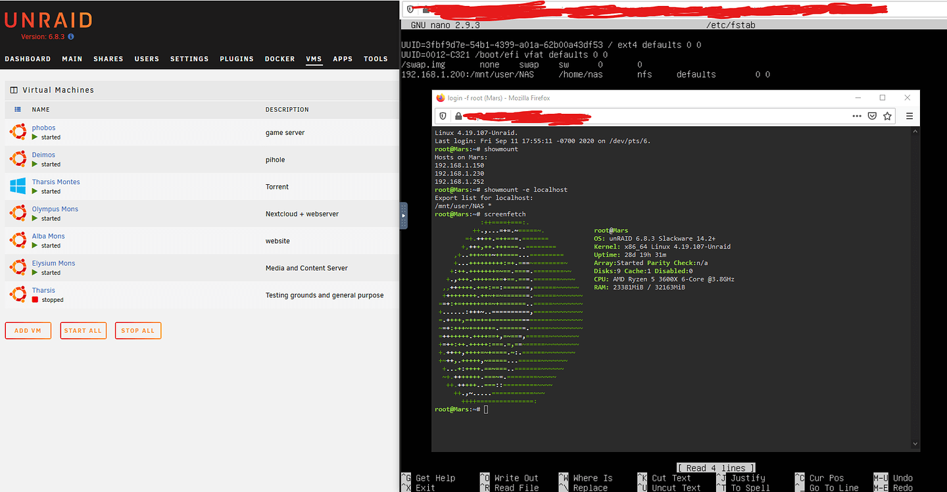Click the Firefox logo in the Mars window title
Screen dimensions: 947x492
(441, 98)
